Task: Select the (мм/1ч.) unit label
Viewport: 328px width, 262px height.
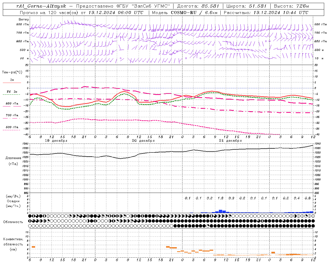Action: coord(13,206)
